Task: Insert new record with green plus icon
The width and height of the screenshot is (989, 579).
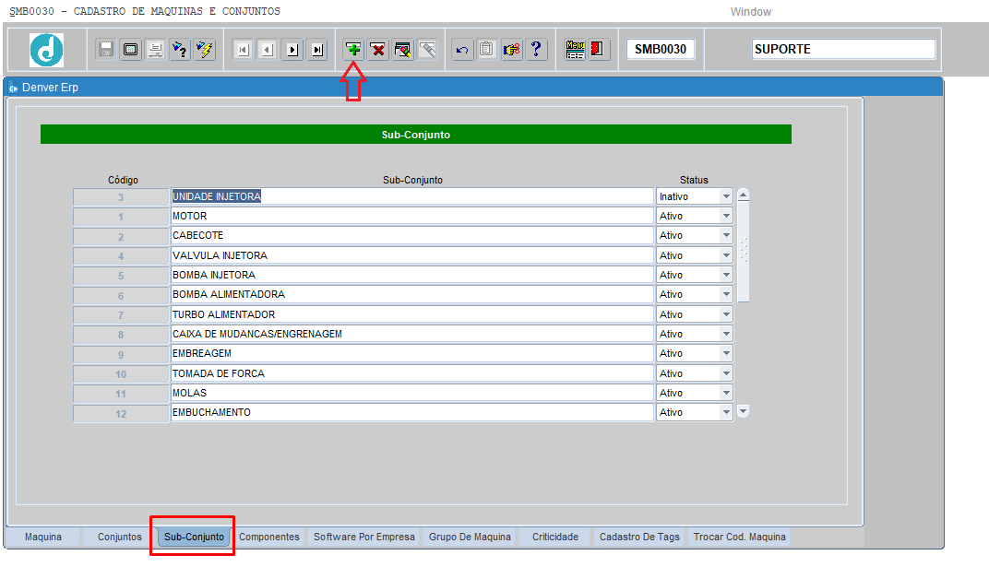Action: [353, 49]
